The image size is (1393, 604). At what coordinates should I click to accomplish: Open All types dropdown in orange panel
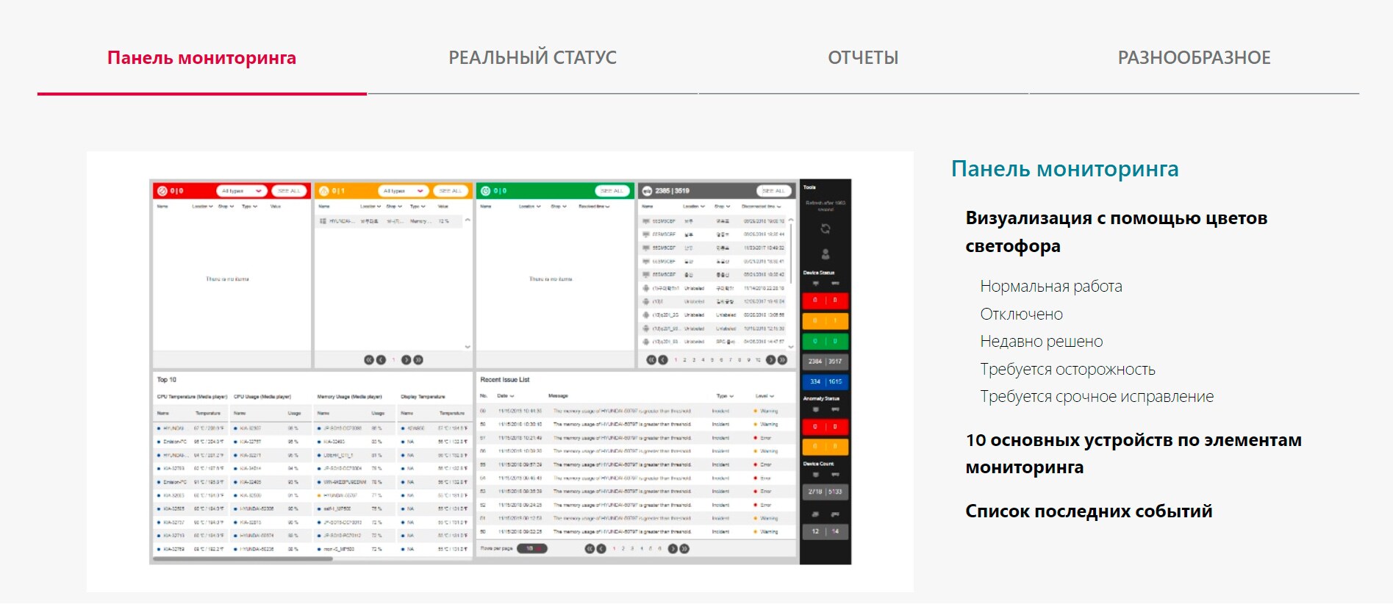point(404,191)
